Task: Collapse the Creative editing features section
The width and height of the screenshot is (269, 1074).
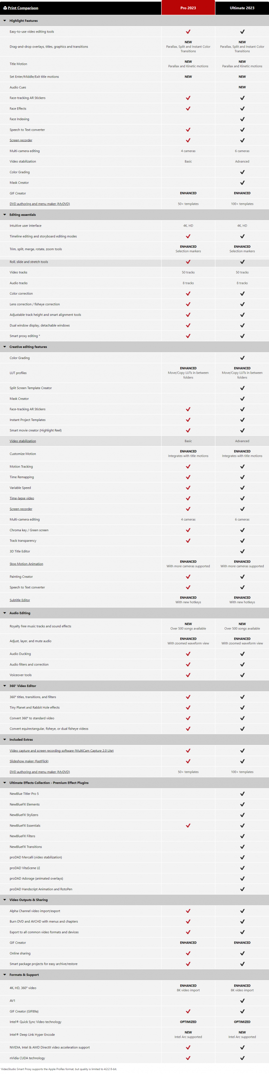Action: pyautogui.click(x=5, y=347)
